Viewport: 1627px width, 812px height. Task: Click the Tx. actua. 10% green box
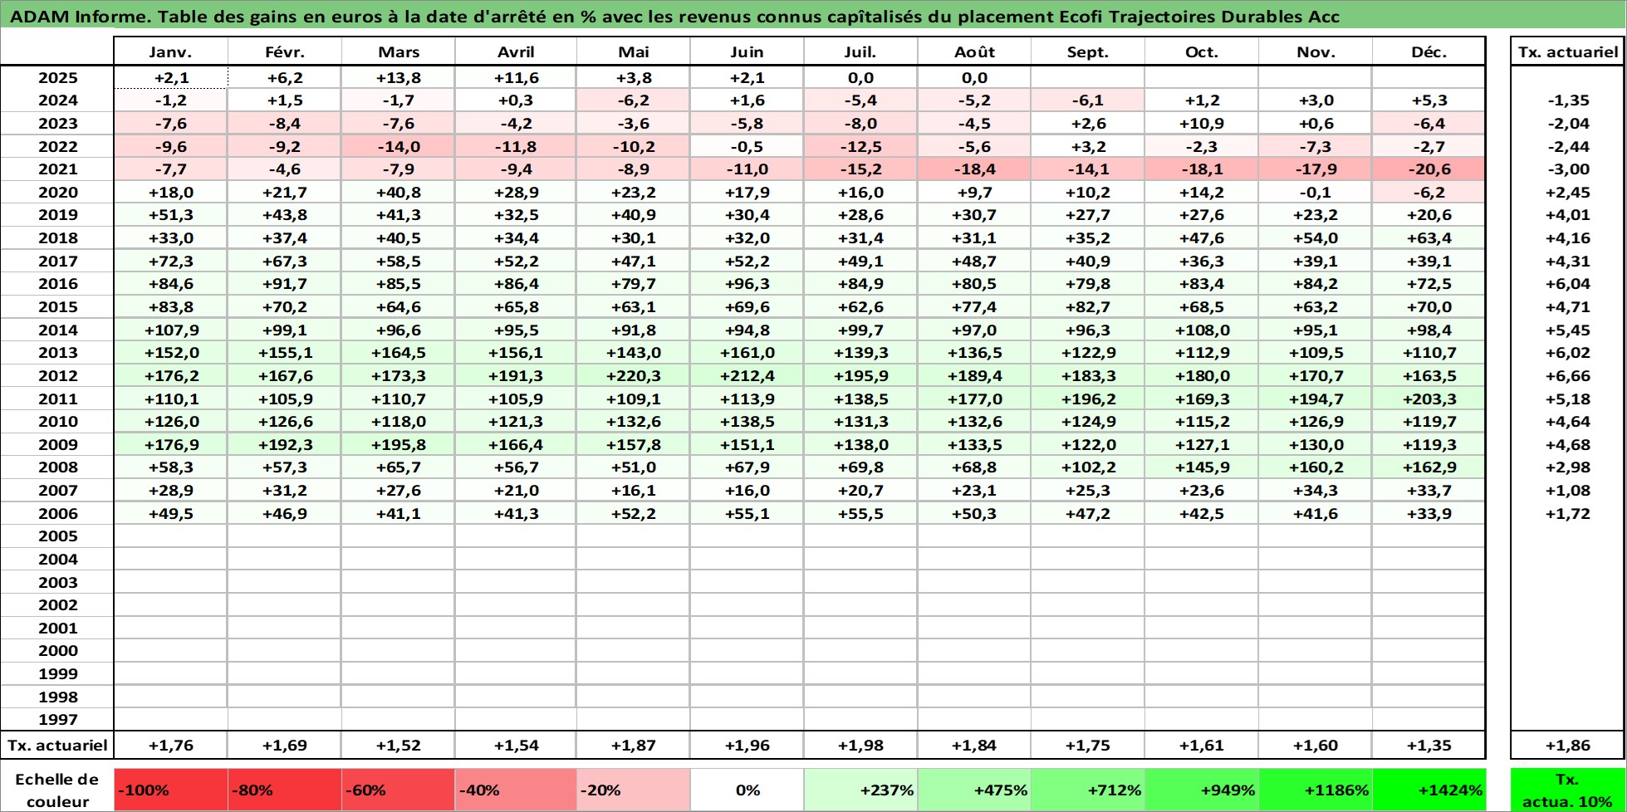pos(1568,790)
